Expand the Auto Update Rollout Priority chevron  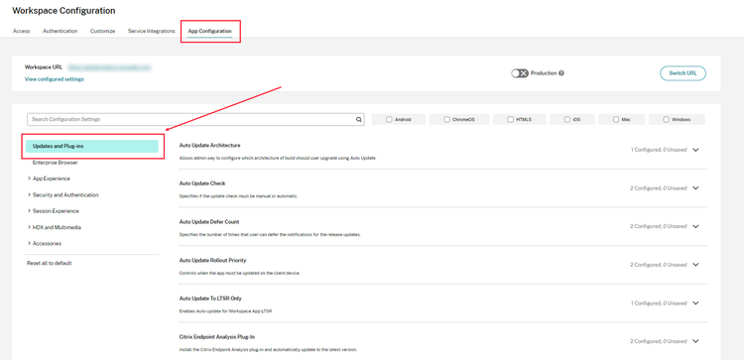pyautogui.click(x=695, y=265)
